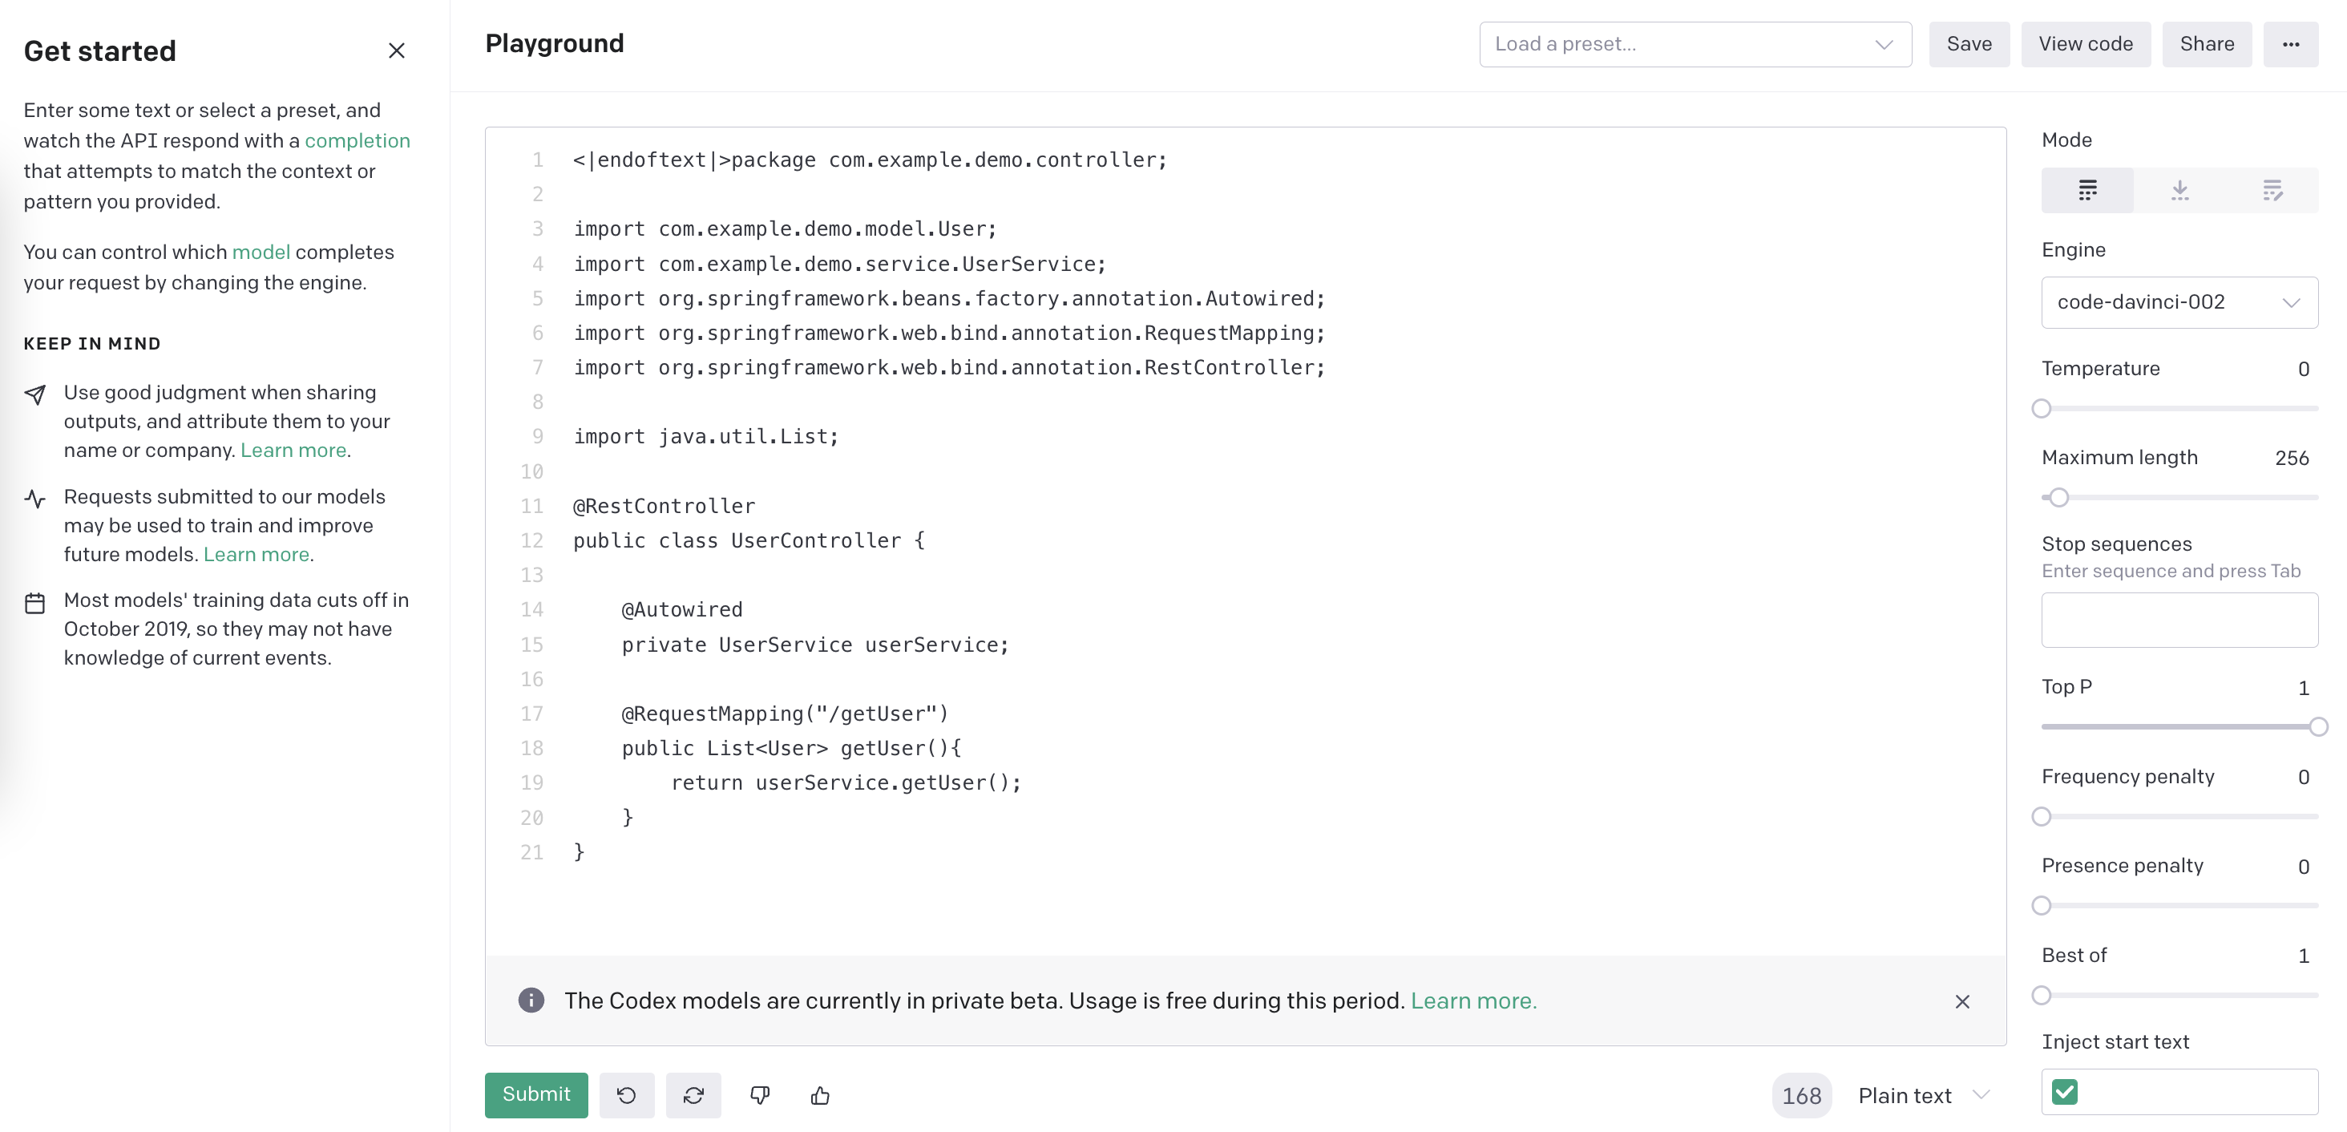The width and height of the screenshot is (2347, 1132).
Task: Click the Share button
Action: coord(2206,44)
